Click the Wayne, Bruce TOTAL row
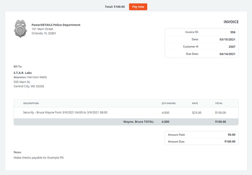Screen dimensions: 252x175 (x=138, y=122)
